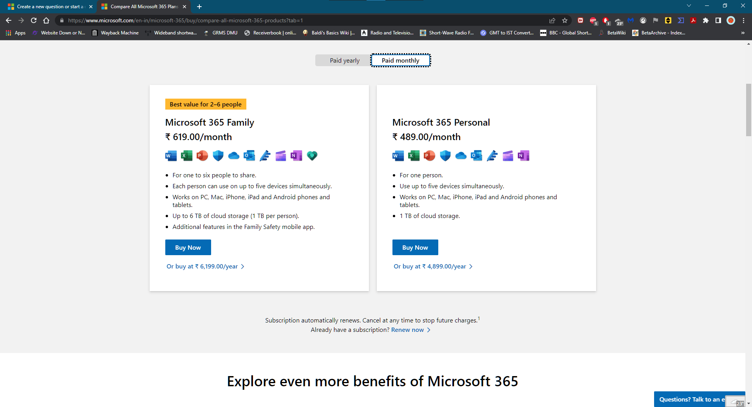Open a new browser tab
The width and height of the screenshot is (752, 407).
199,7
